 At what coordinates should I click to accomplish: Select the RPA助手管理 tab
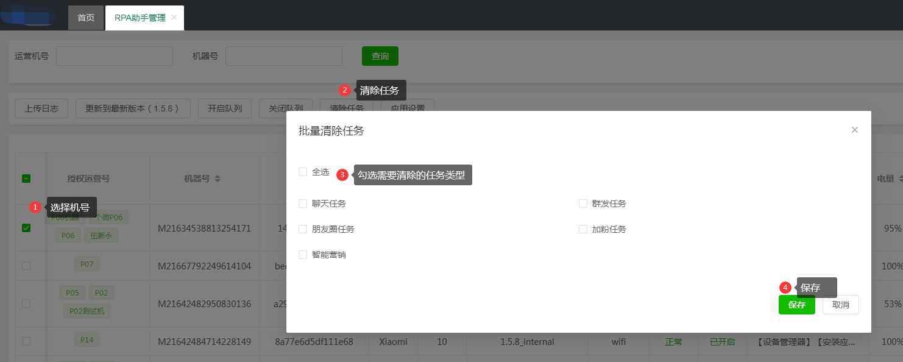140,18
